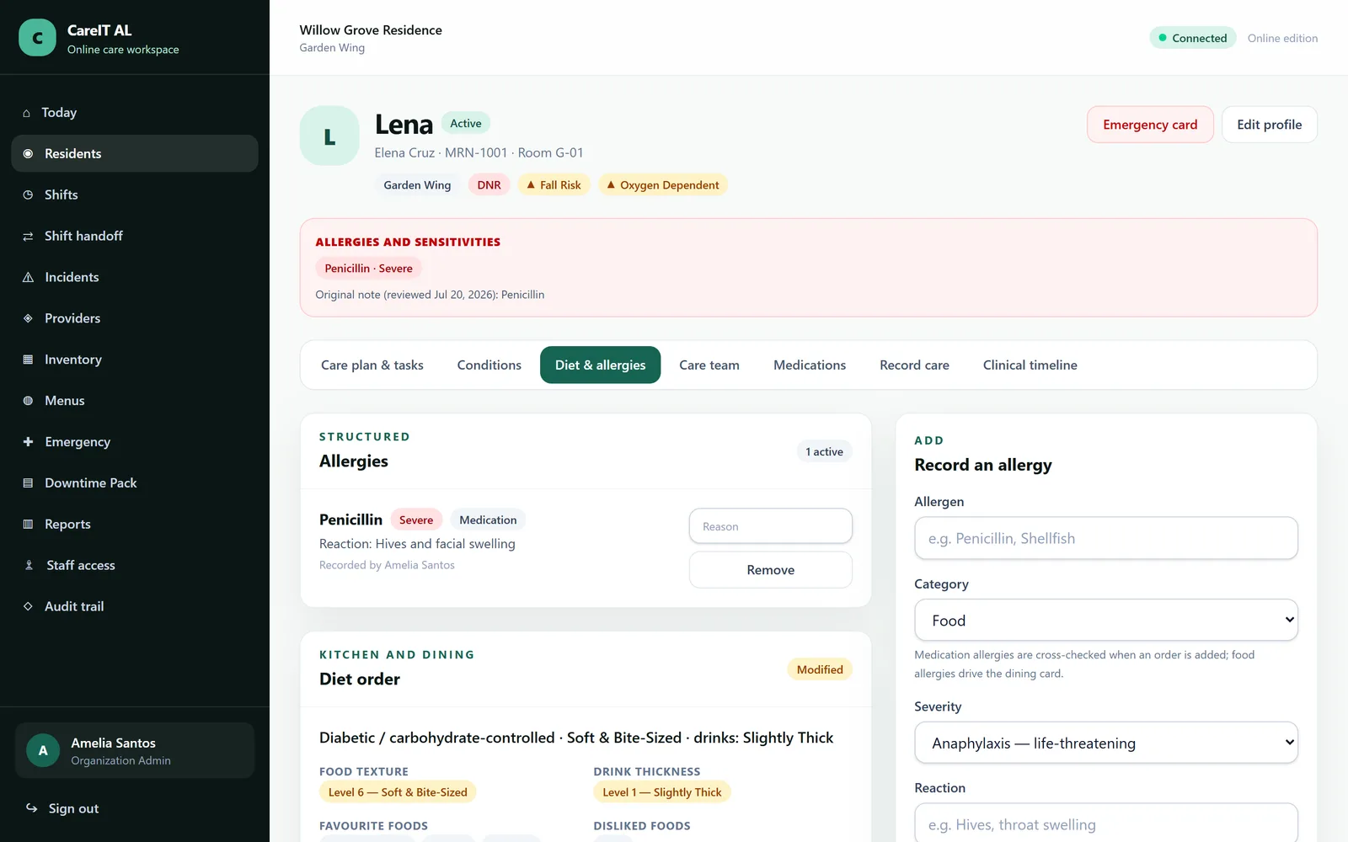Click Willow Grove Residence heading

coord(371,30)
